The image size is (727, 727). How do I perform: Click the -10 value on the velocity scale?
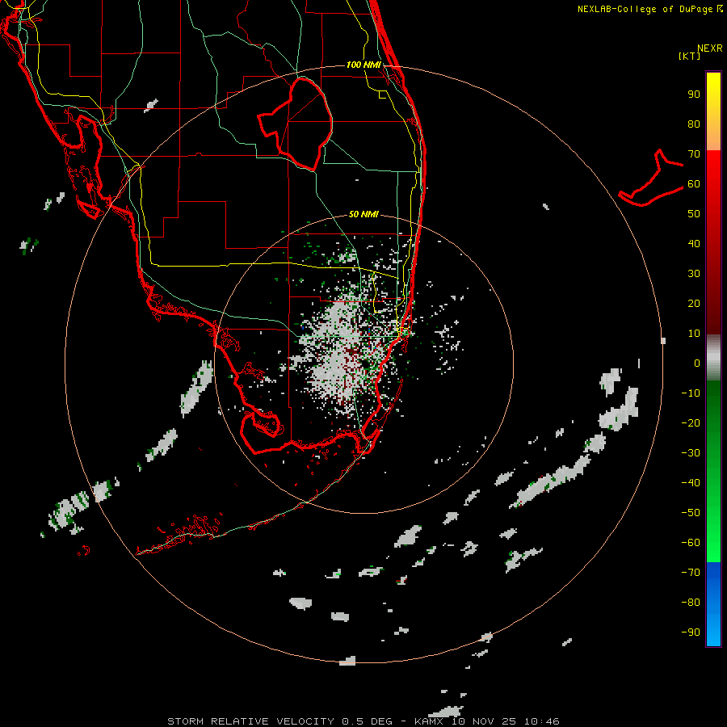691,393
